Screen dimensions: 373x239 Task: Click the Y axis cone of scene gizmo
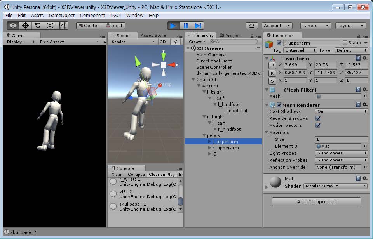(164, 57)
